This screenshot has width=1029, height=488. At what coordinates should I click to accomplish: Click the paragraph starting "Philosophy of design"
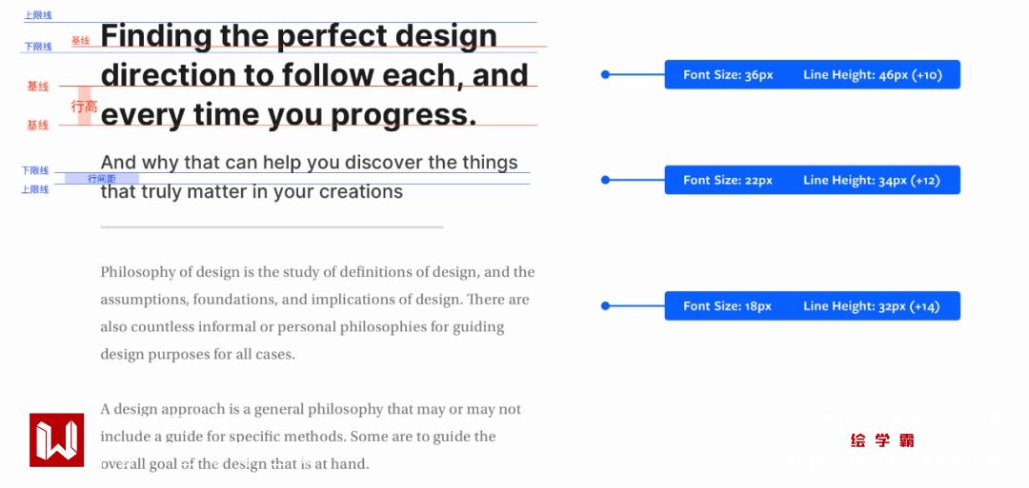tap(317, 313)
